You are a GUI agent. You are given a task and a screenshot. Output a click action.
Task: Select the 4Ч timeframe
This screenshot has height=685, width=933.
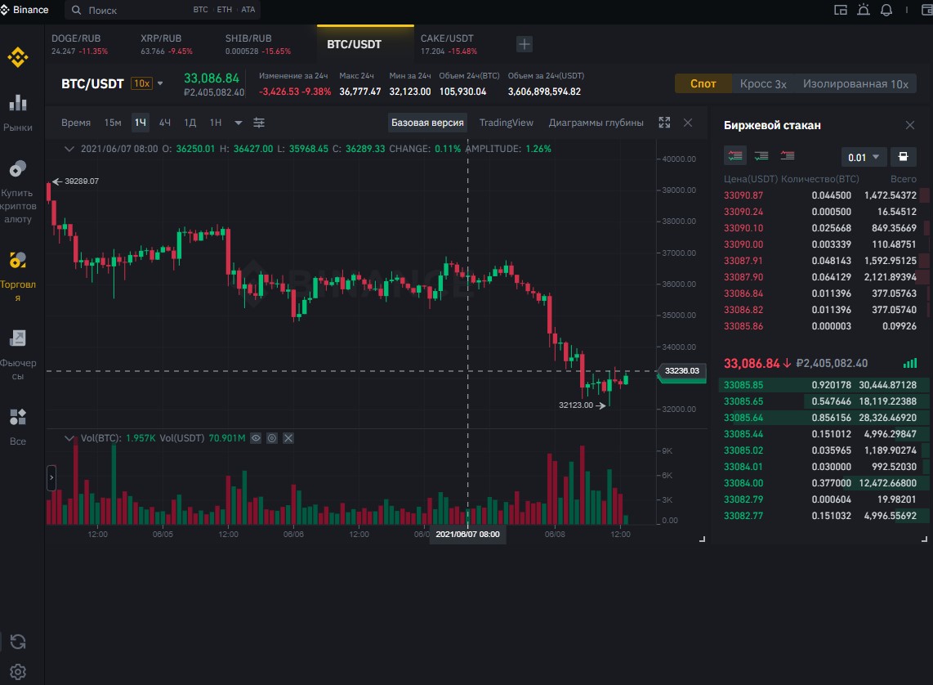pyautogui.click(x=165, y=123)
